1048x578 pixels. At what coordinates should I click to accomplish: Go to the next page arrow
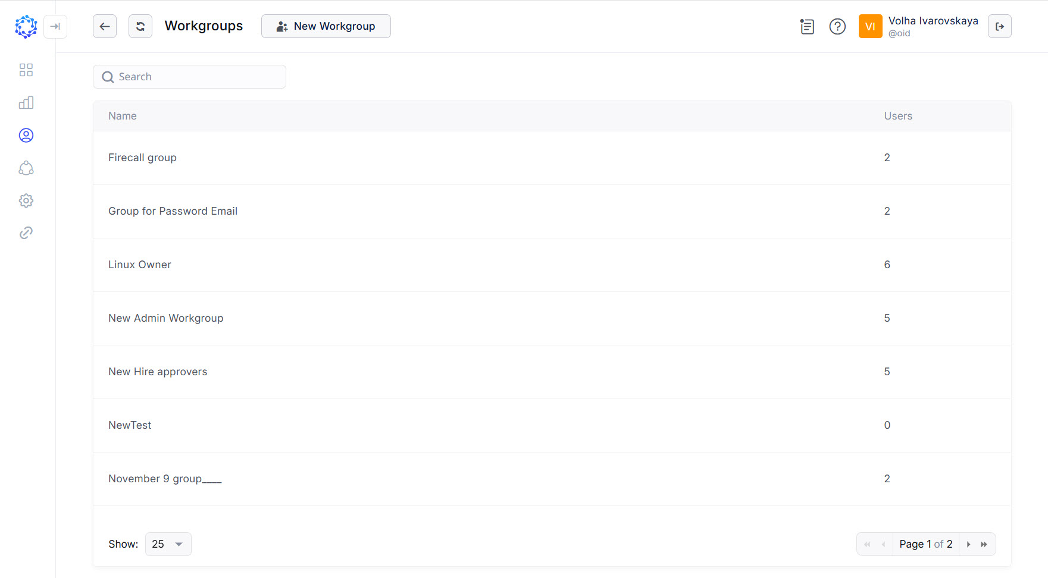coord(968,544)
